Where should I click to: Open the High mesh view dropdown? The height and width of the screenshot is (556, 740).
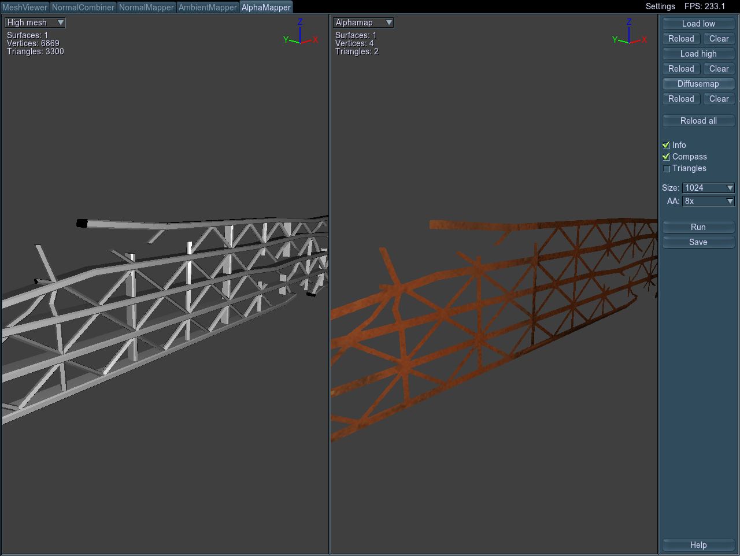35,23
